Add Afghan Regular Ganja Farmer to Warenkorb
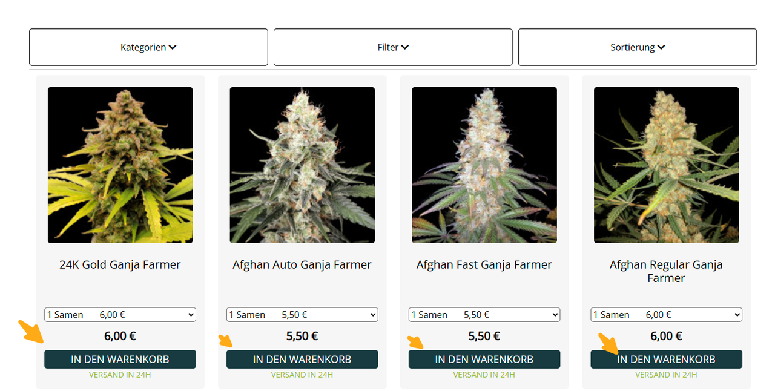The height and width of the screenshot is (391, 775). [x=666, y=359]
